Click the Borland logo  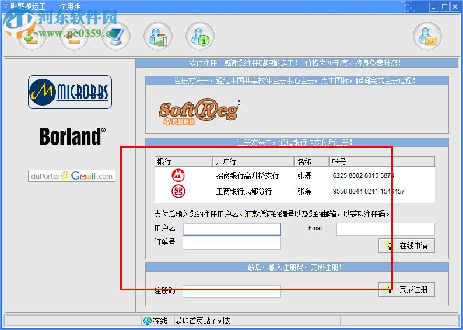click(72, 136)
